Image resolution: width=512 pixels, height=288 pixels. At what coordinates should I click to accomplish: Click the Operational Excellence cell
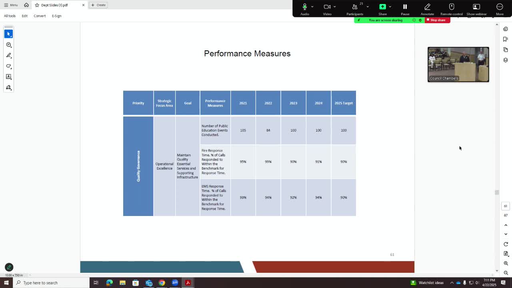164,166
